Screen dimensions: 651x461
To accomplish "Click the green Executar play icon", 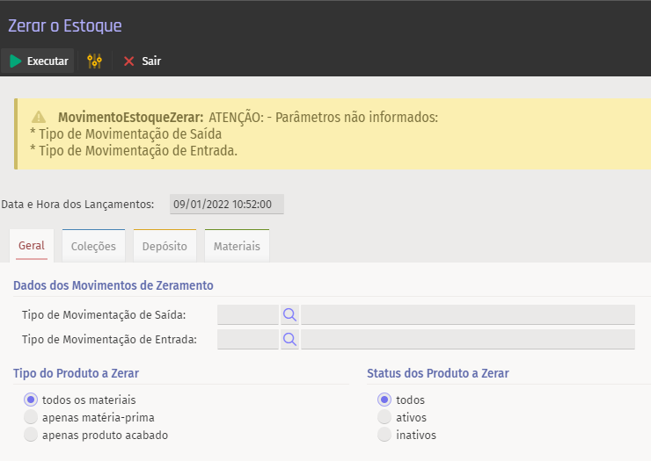I will point(16,61).
